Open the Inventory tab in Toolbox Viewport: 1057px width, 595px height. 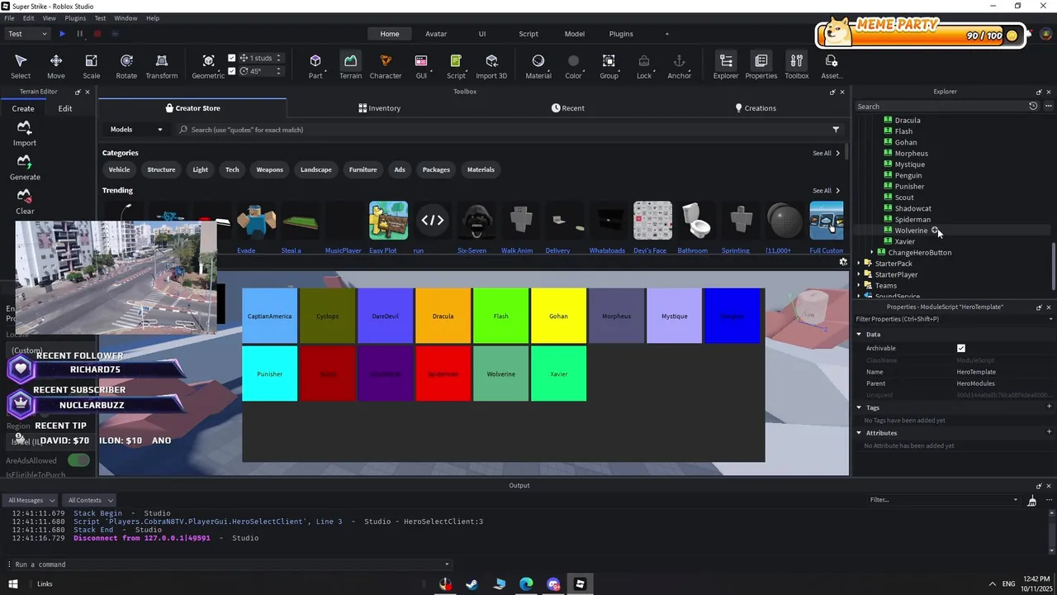(380, 108)
